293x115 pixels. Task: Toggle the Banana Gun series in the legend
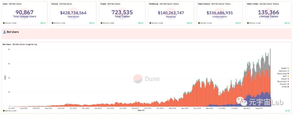283,82
